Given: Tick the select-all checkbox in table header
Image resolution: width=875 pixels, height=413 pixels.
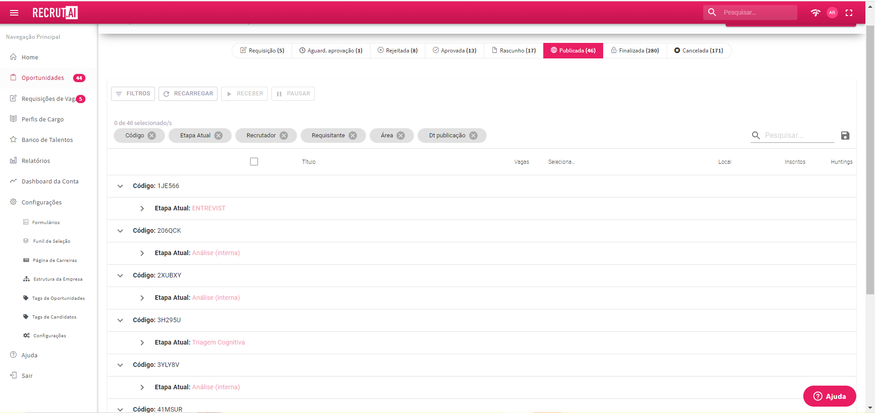Looking at the screenshot, I should coord(254,162).
